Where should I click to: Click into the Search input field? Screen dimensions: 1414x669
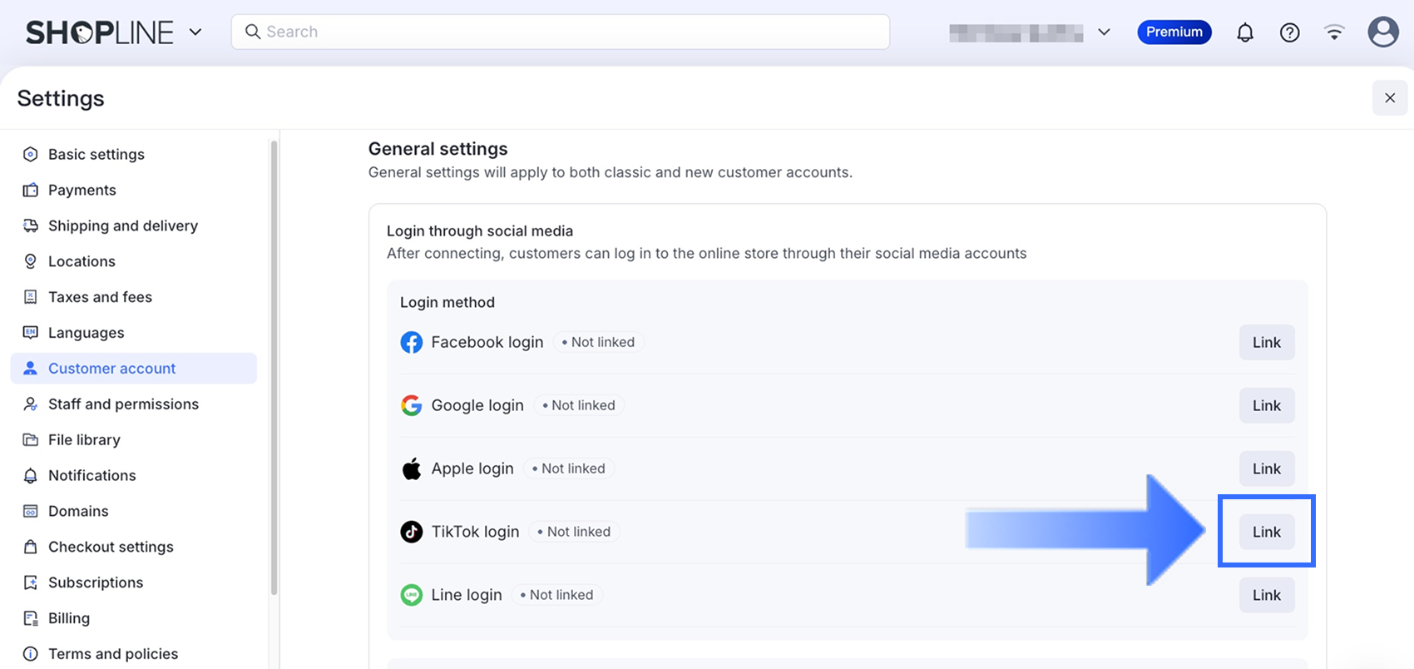pyautogui.click(x=566, y=32)
